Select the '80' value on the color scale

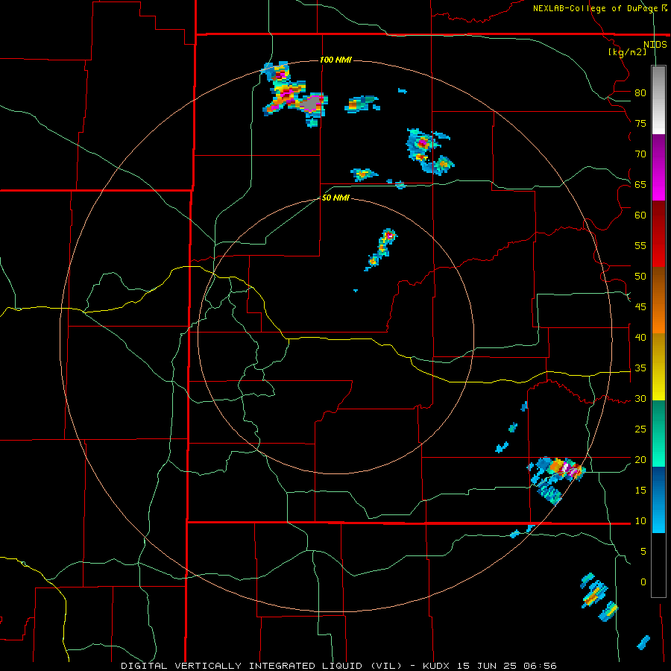point(640,93)
